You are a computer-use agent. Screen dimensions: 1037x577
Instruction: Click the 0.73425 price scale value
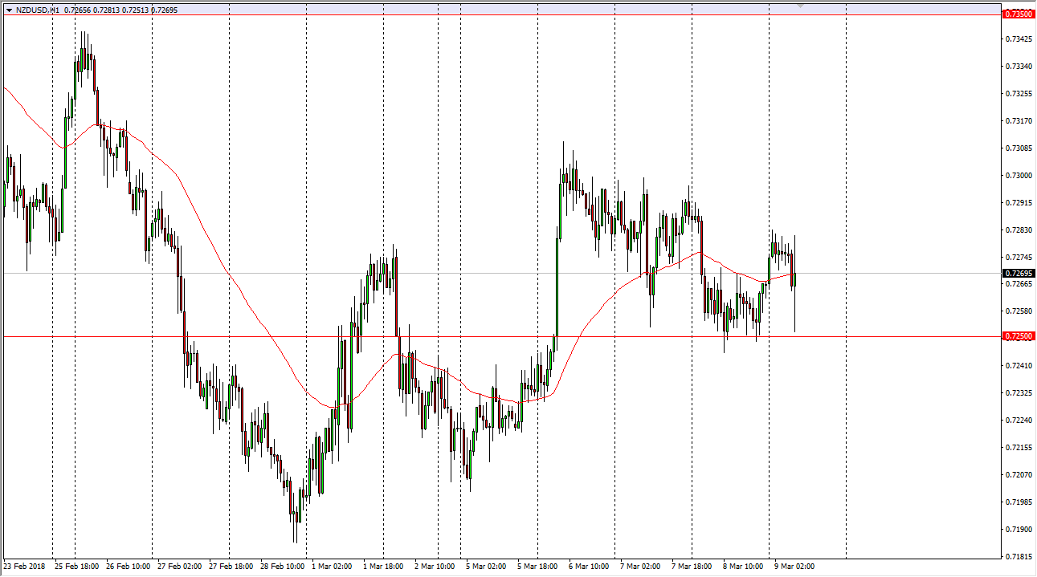[1019, 39]
